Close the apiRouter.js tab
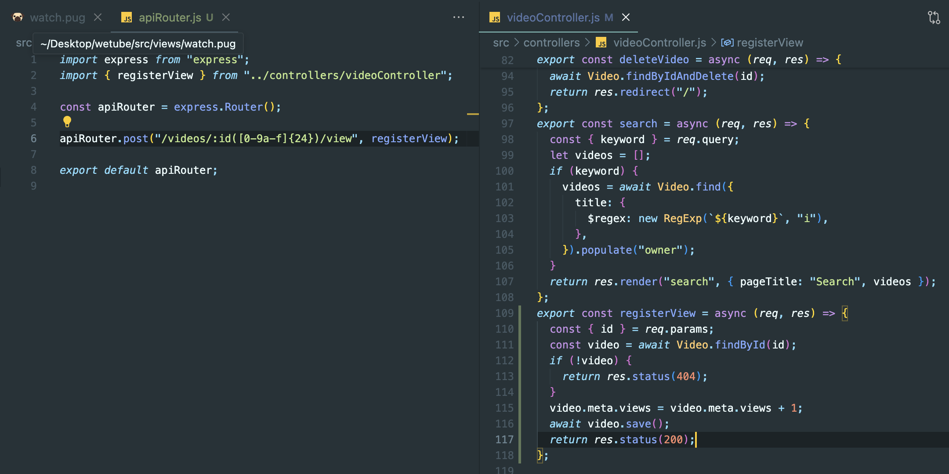Viewport: 949px width, 474px height. click(226, 17)
